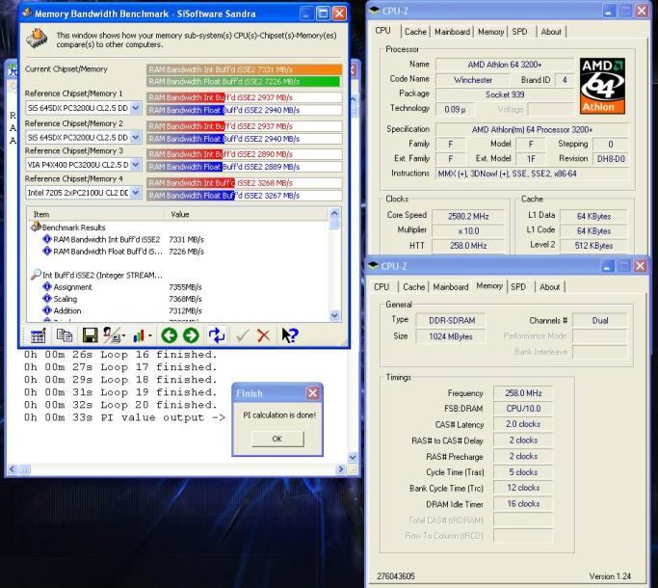Click the copy results icon in Sandra toolbar
Viewport: 658px width, 588px height.
pyautogui.click(x=65, y=335)
